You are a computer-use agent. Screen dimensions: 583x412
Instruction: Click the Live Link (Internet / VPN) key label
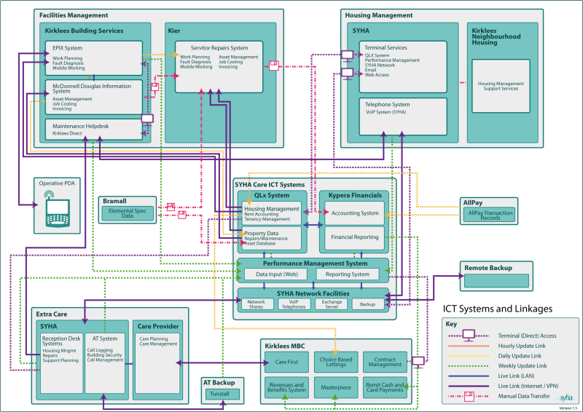[x=528, y=386]
